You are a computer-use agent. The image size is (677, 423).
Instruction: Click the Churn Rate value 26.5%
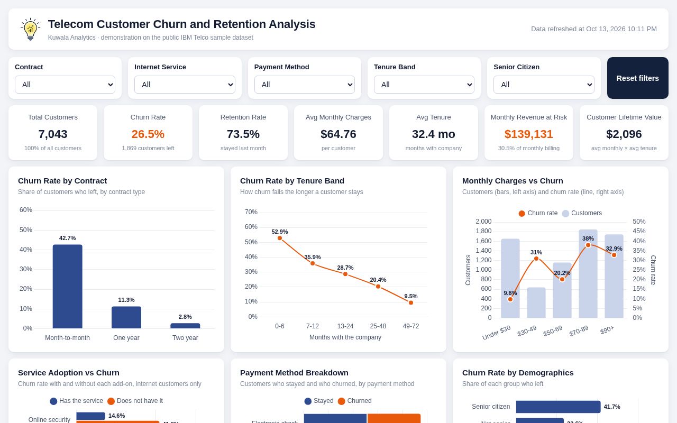pos(148,134)
